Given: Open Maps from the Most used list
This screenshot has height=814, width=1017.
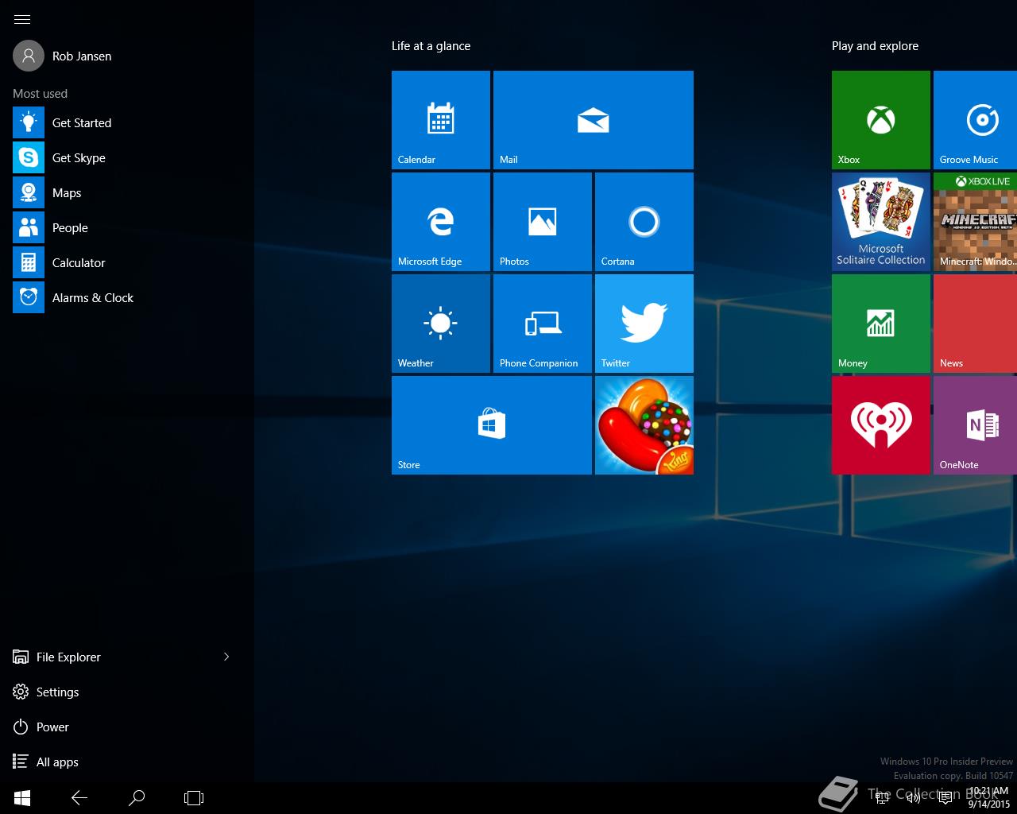Looking at the screenshot, I should [x=127, y=192].
